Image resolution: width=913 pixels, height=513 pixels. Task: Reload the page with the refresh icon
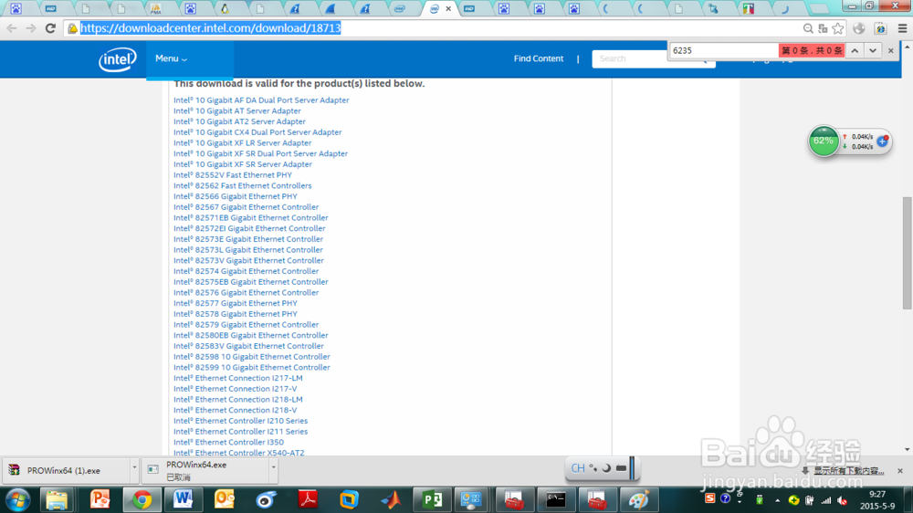click(x=50, y=28)
